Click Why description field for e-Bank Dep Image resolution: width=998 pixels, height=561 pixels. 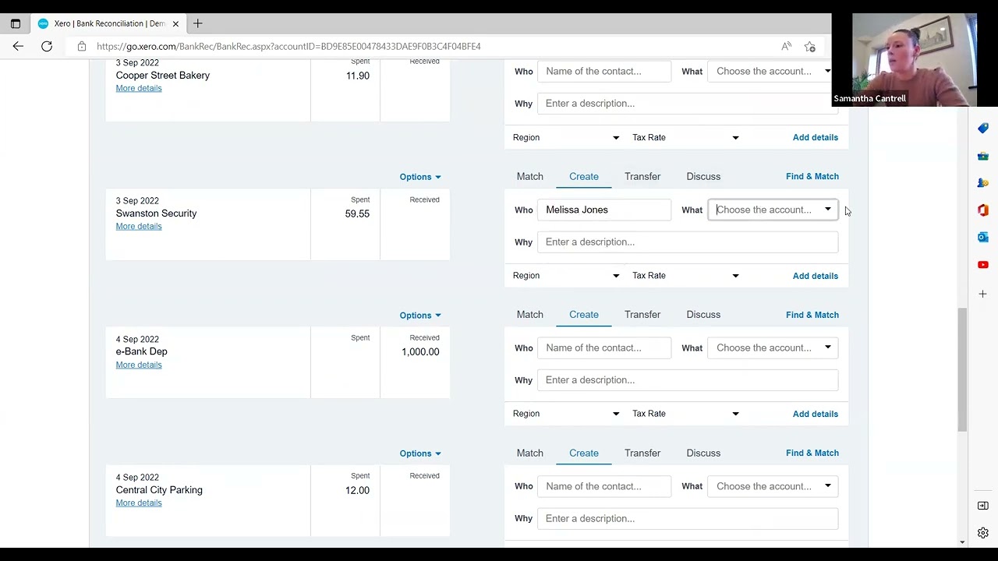coord(688,380)
